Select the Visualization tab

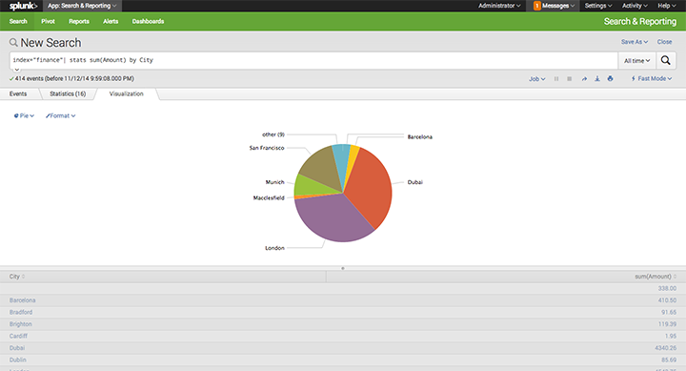(127, 93)
